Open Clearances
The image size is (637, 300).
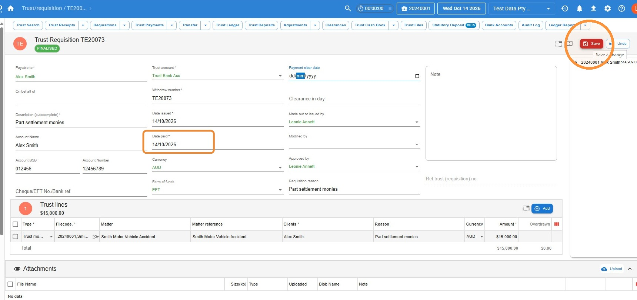[x=336, y=25]
